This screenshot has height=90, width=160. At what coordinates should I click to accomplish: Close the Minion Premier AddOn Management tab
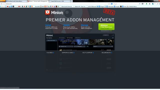coord(48,1)
